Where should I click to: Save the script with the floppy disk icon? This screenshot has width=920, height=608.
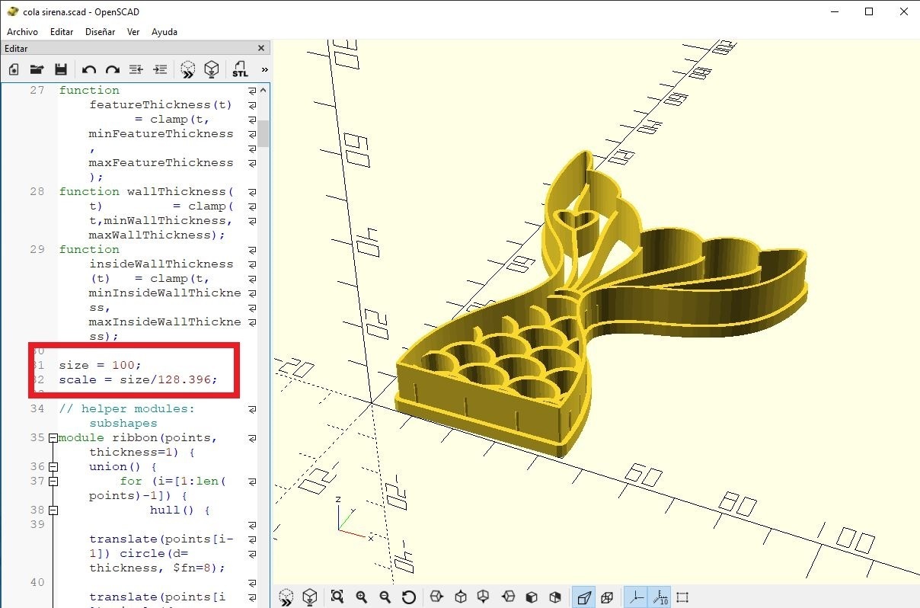pos(61,69)
